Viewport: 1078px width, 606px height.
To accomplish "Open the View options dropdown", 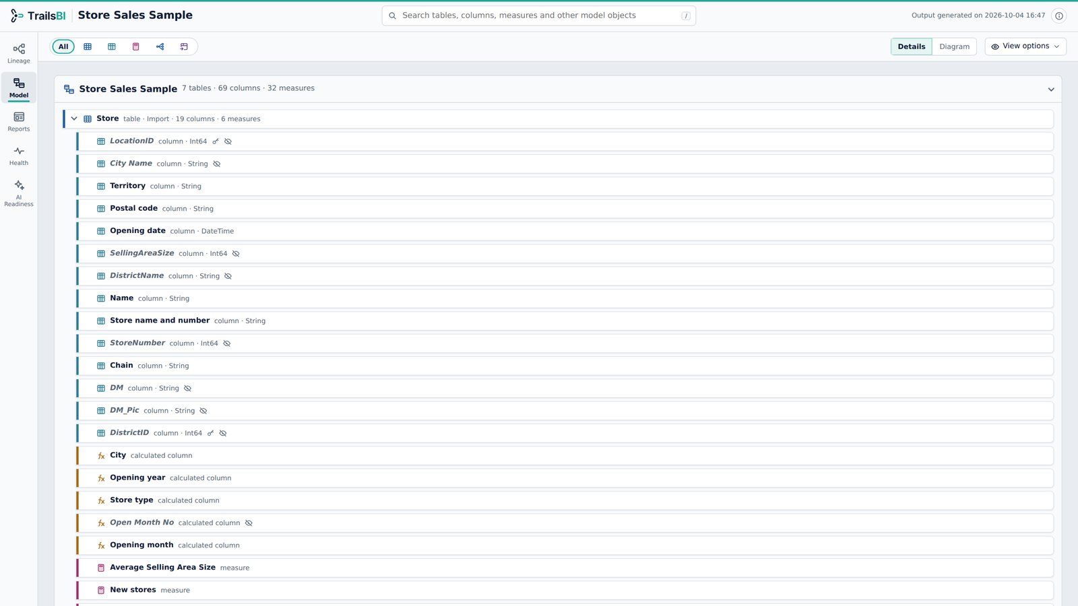I will pyautogui.click(x=1025, y=46).
